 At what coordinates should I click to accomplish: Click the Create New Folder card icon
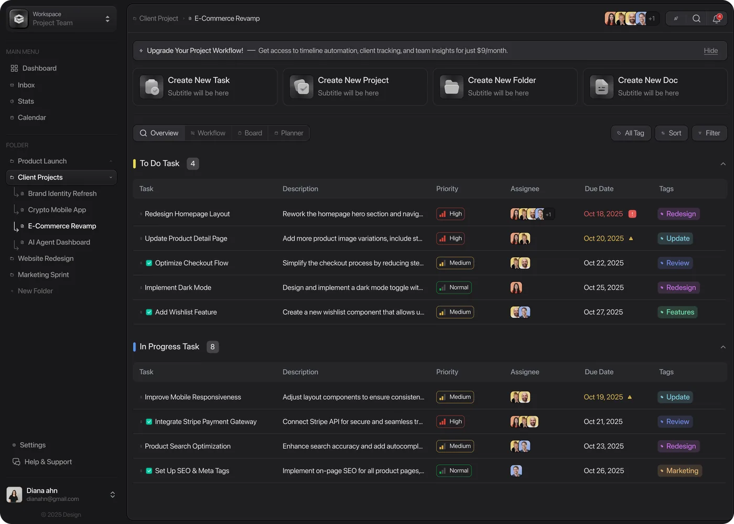click(451, 86)
